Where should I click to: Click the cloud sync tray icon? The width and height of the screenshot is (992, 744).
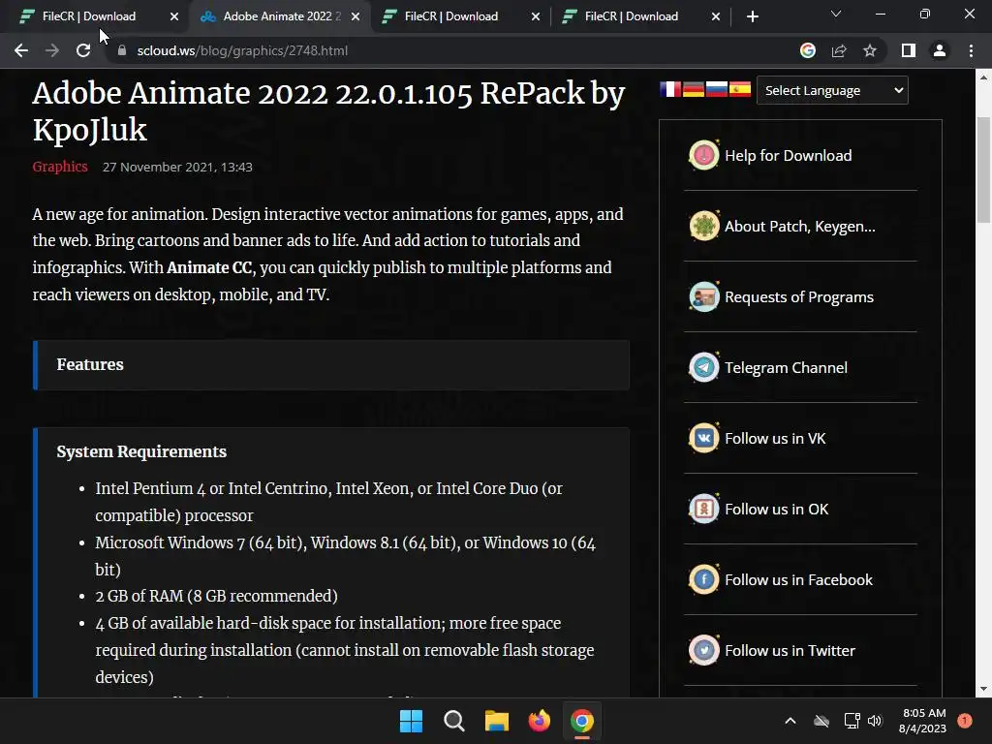click(821, 721)
